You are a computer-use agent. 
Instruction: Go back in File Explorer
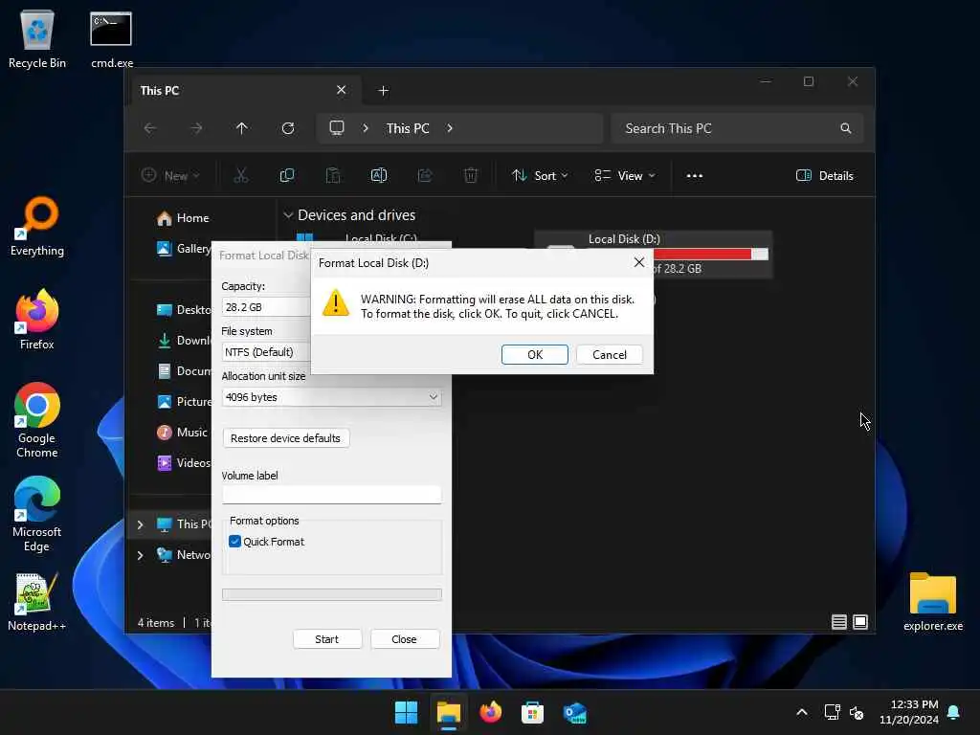click(150, 128)
